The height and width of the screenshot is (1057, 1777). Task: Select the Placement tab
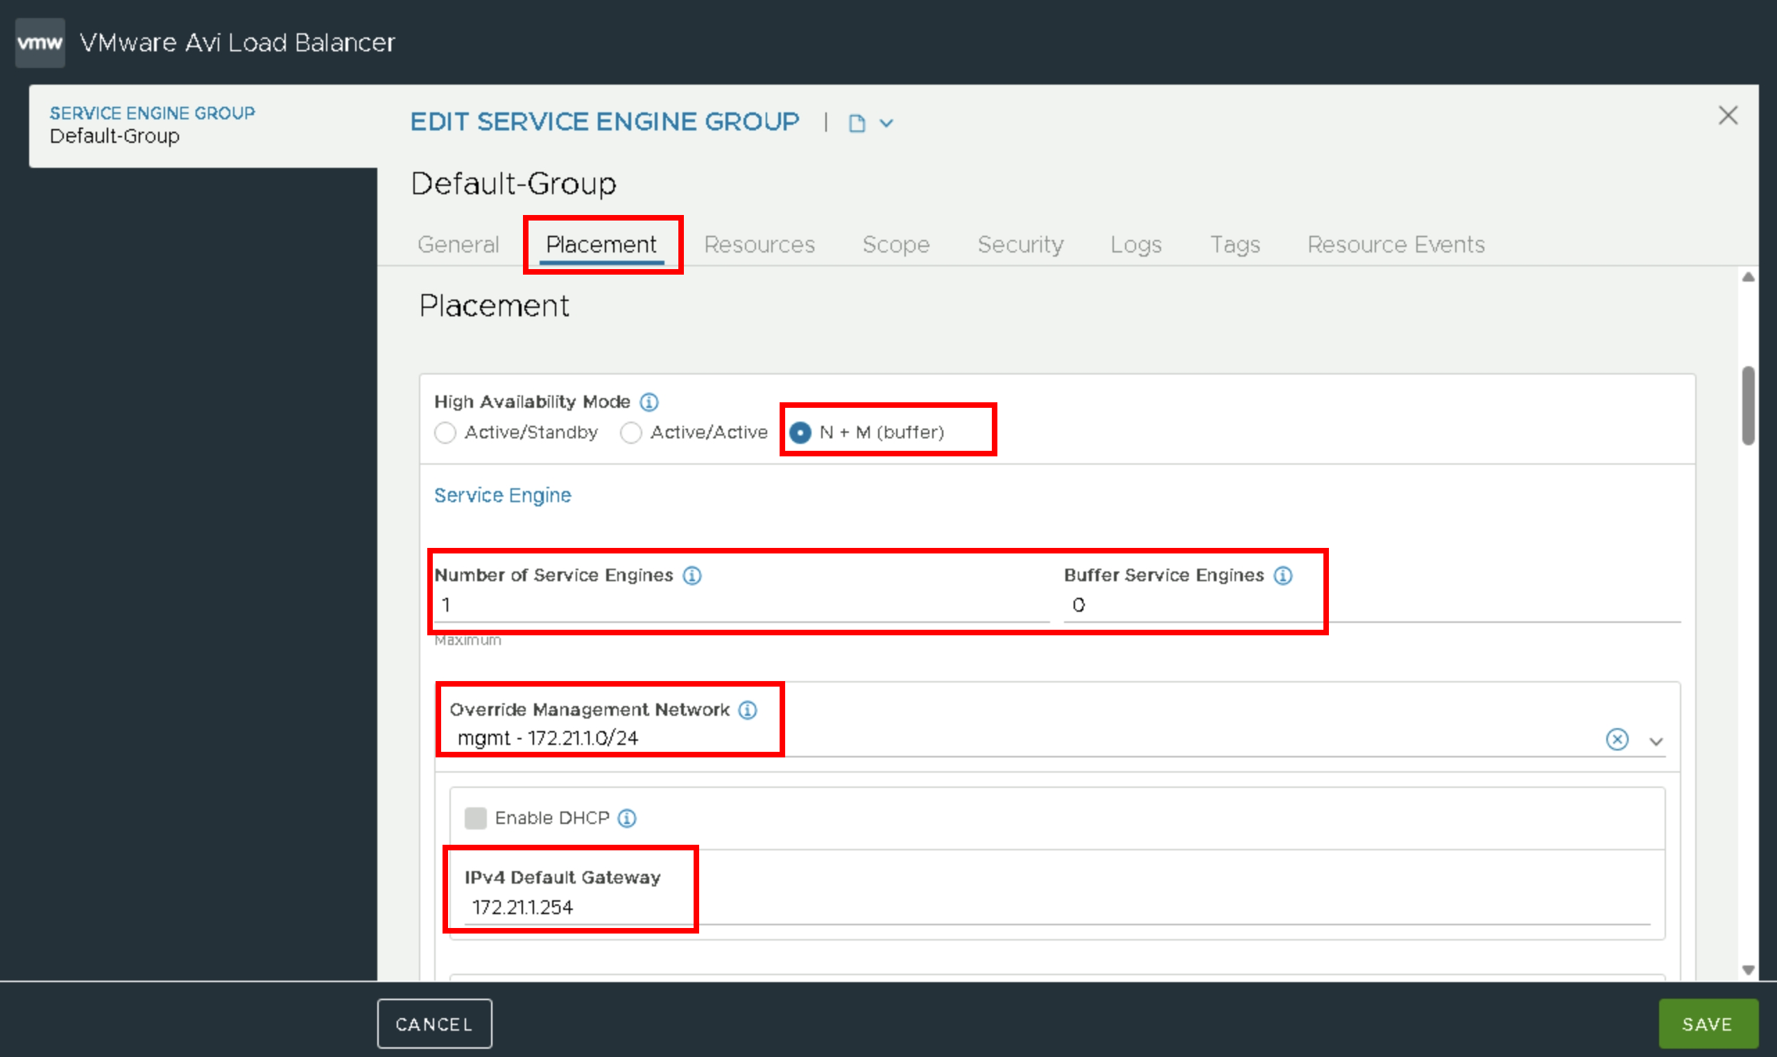[x=601, y=244]
